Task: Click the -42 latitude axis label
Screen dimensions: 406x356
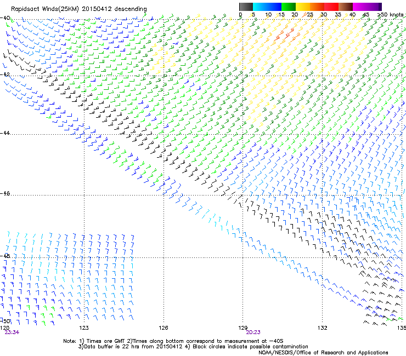Action: pyautogui.click(x=5, y=74)
